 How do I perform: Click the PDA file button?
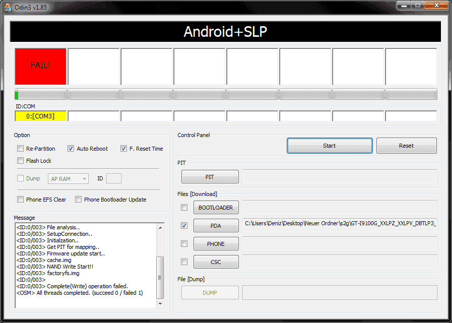point(216,226)
